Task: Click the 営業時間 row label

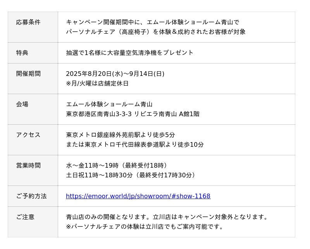Action: [28, 166]
